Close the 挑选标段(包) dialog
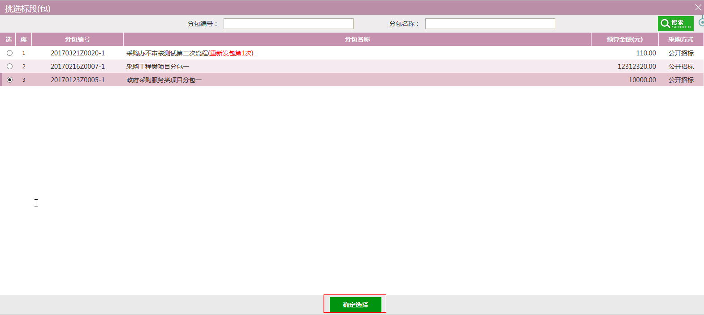 point(698,8)
